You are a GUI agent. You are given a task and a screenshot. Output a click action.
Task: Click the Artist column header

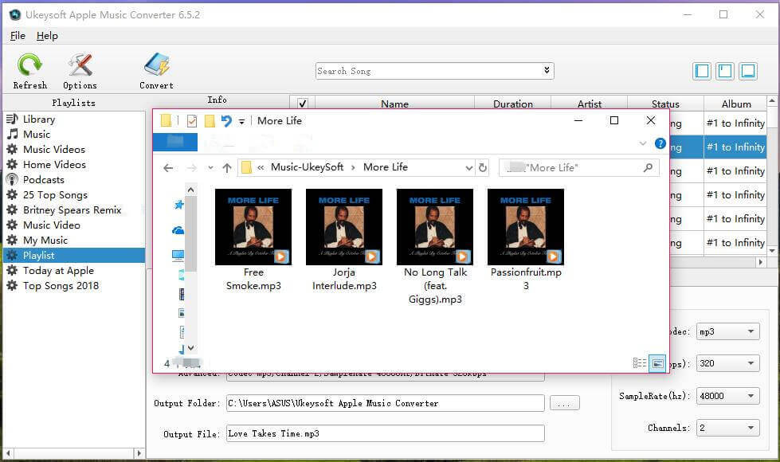pyautogui.click(x=590, y=104)
